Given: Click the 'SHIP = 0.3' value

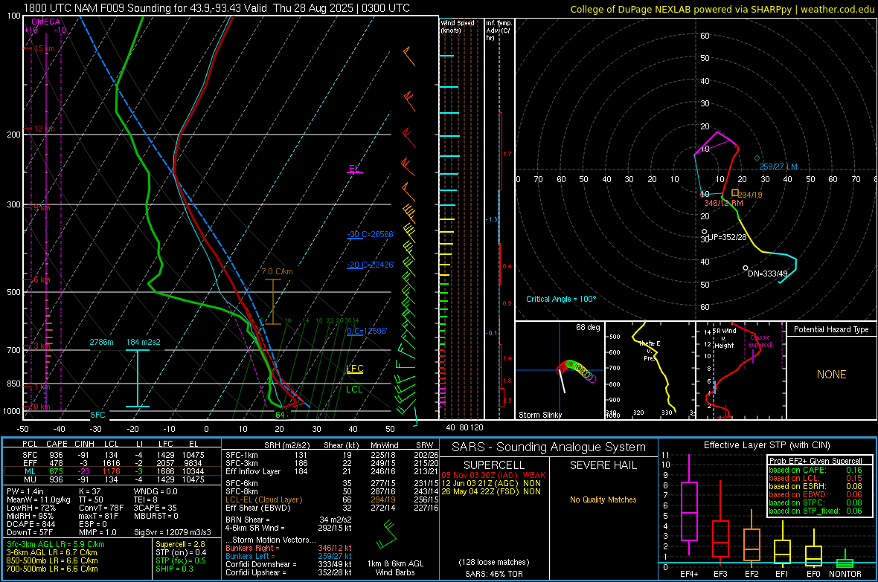Looking at the screenshot, I should pyautogui.click(x=174, y=569).
